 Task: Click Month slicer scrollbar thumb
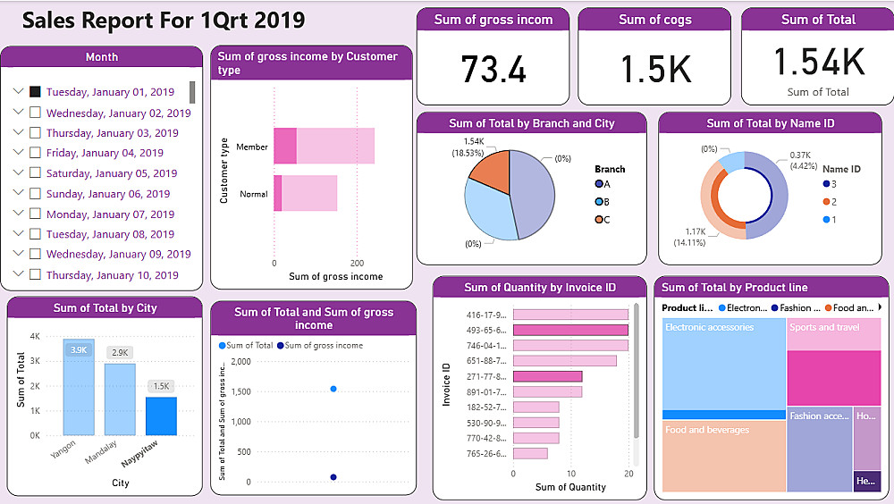point(192,92)
